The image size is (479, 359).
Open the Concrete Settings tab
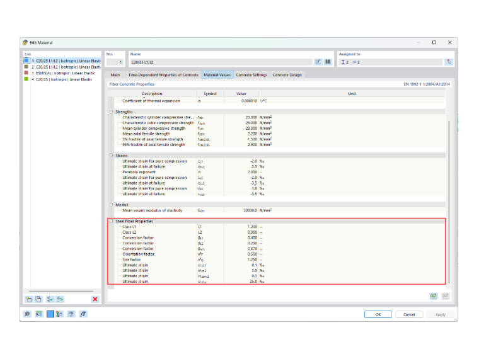tap(251, 75)
